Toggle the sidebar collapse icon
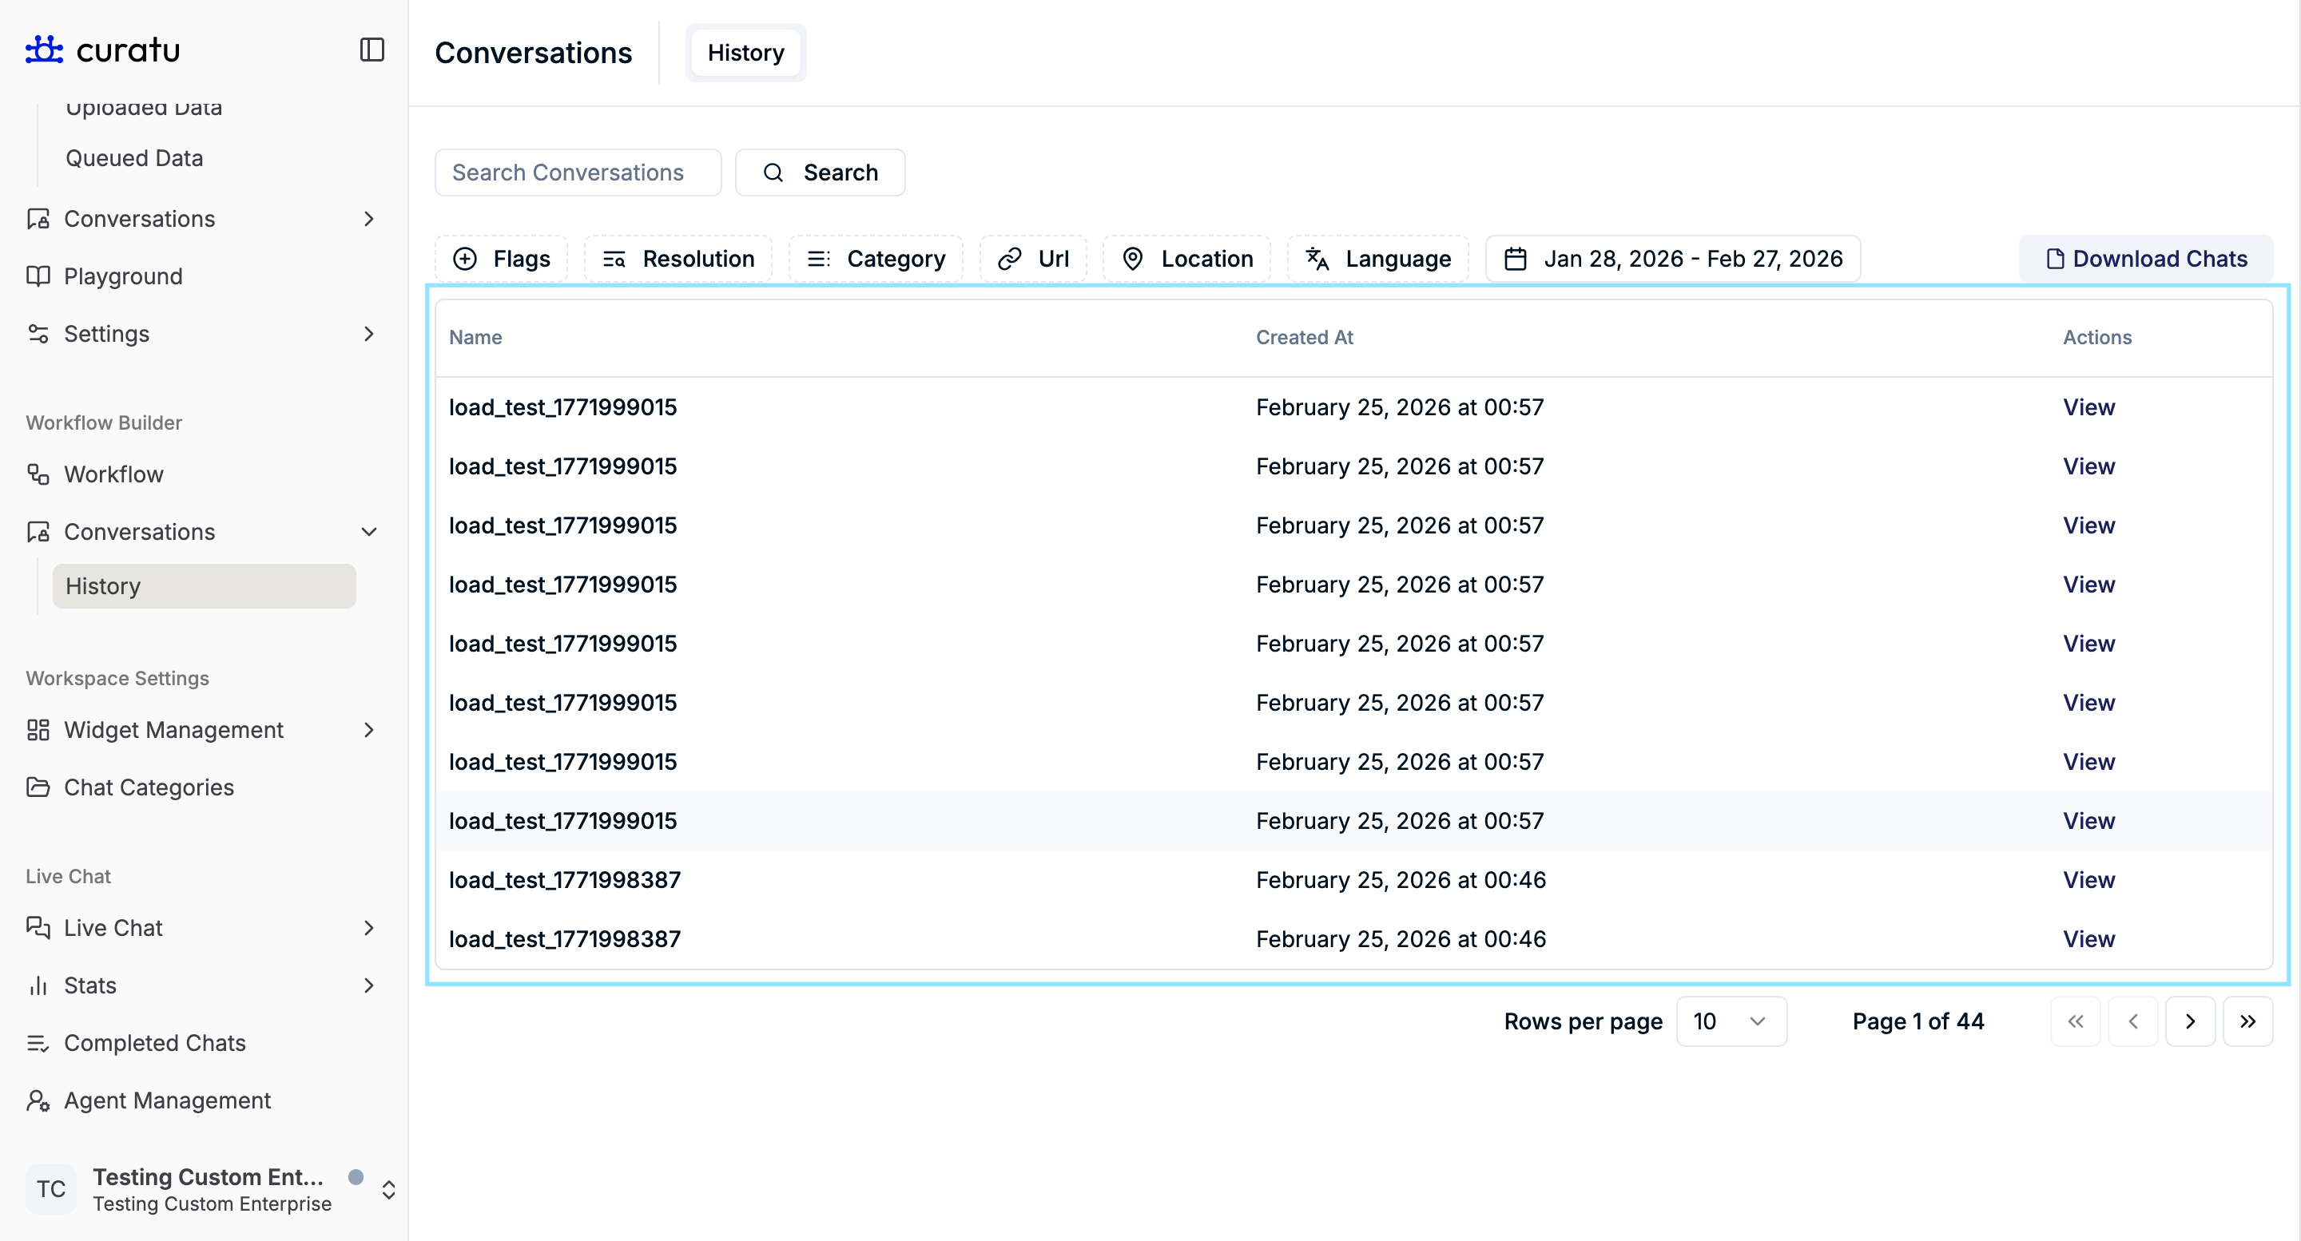The width and height of the screenshot is (2301, 1241). click(372, 50)
